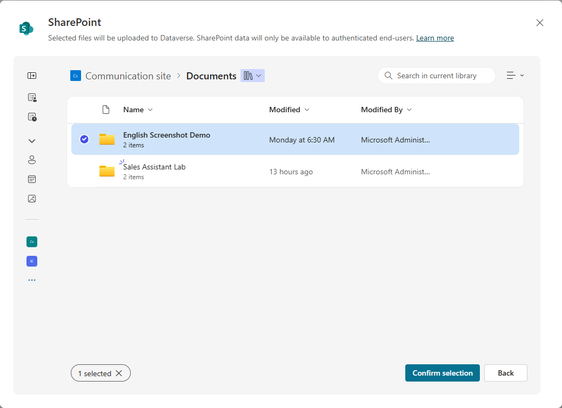562x408 pixels.
Task: Expand the sidebar chevron section
Action: [x=32, y=141]
